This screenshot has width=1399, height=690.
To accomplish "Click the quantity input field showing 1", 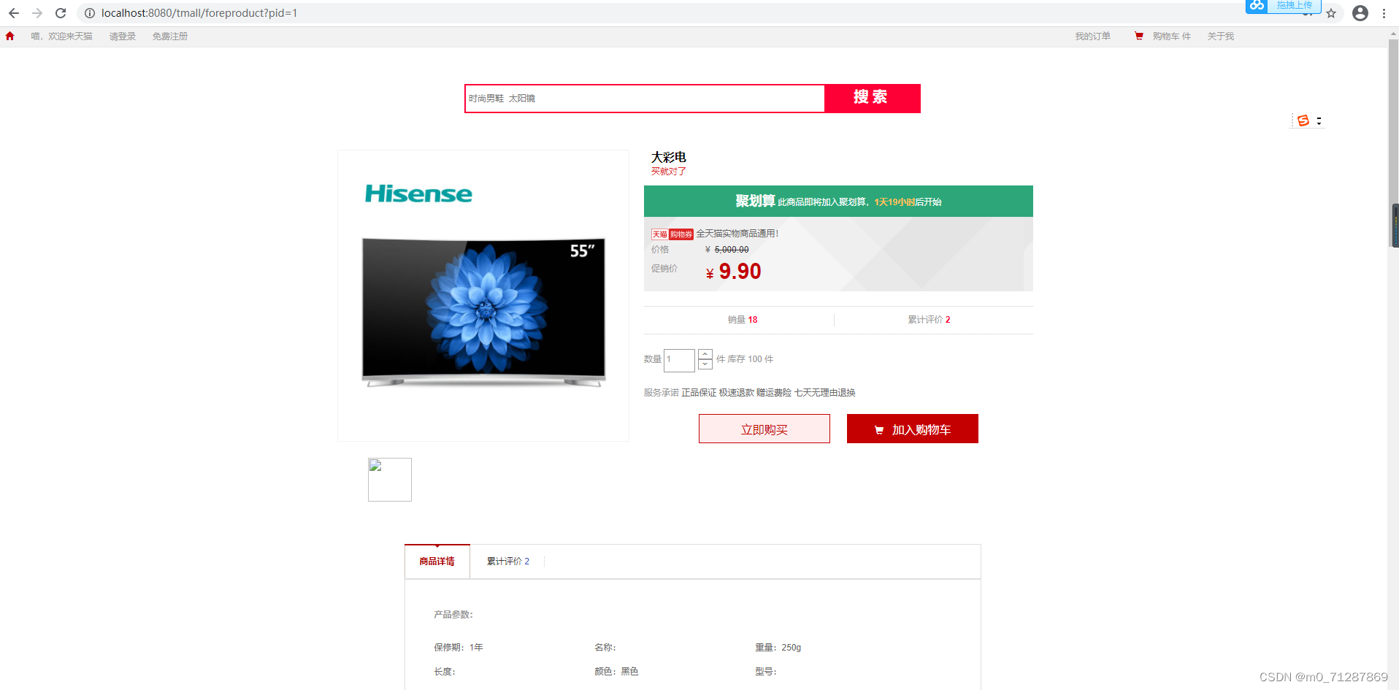I will (678, 359).
